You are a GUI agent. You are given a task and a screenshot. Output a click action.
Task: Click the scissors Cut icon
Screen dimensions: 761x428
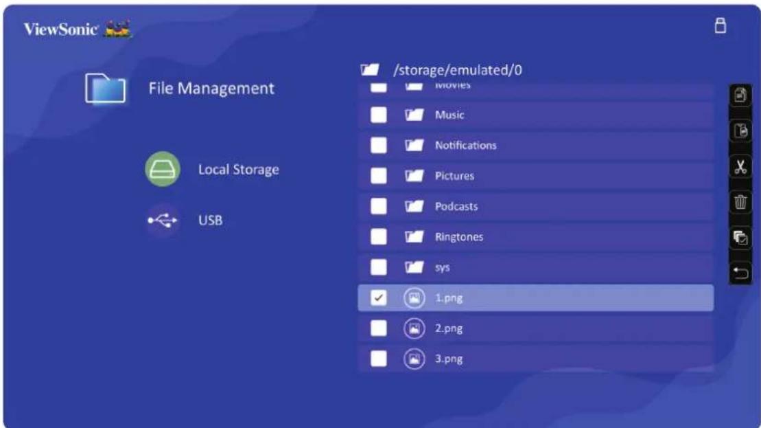(x=740, y=167)
